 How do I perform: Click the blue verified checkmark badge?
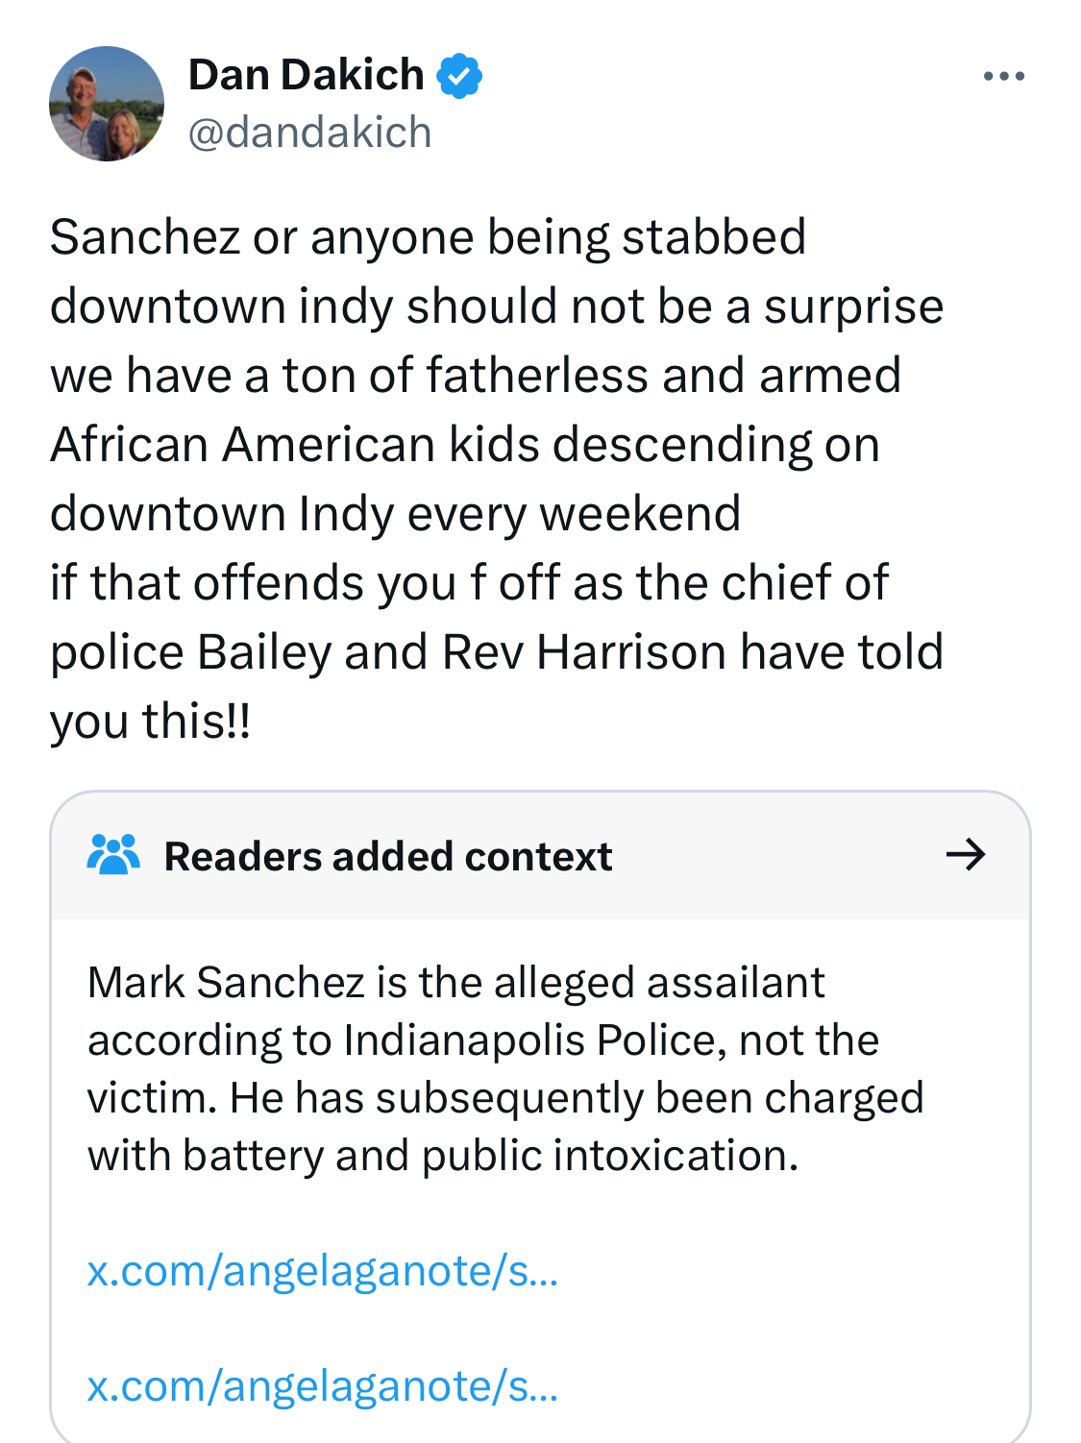coord(459,76)
